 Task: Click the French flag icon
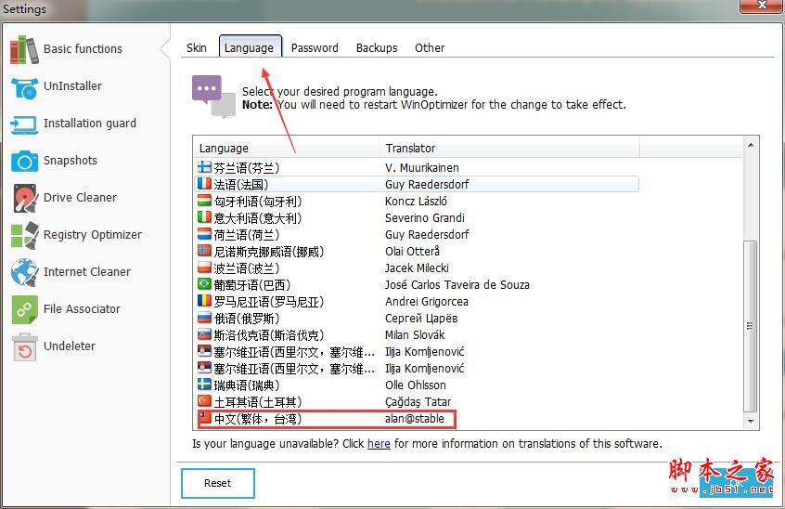(204, 184)
